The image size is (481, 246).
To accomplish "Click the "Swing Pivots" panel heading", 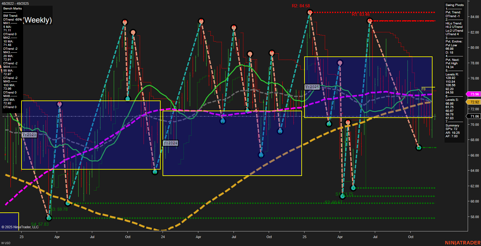I will (x=454, y=5).
